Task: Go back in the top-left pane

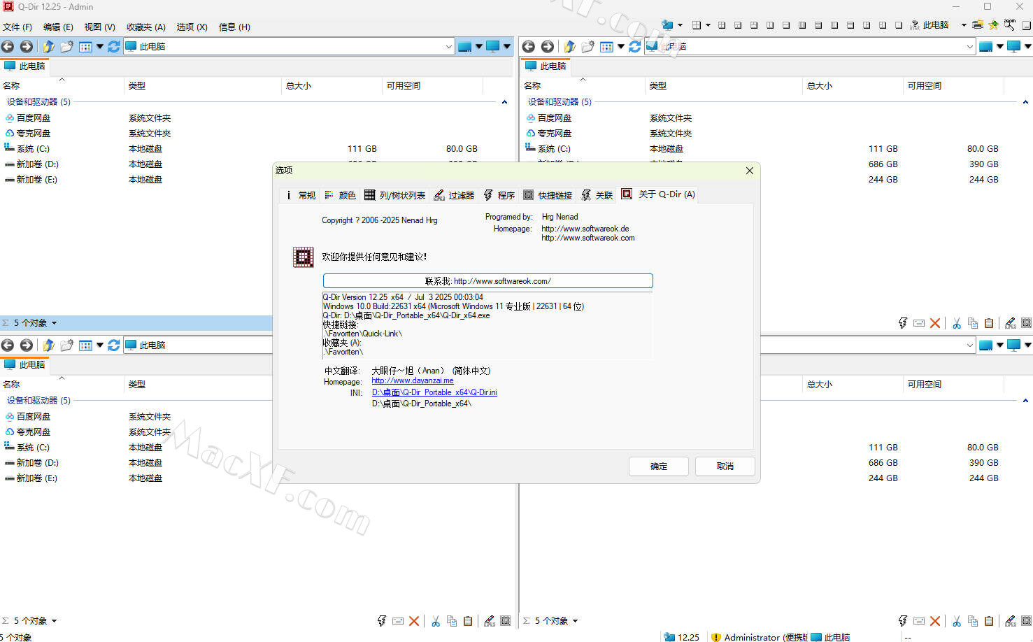Action: [x=8, y=47]
